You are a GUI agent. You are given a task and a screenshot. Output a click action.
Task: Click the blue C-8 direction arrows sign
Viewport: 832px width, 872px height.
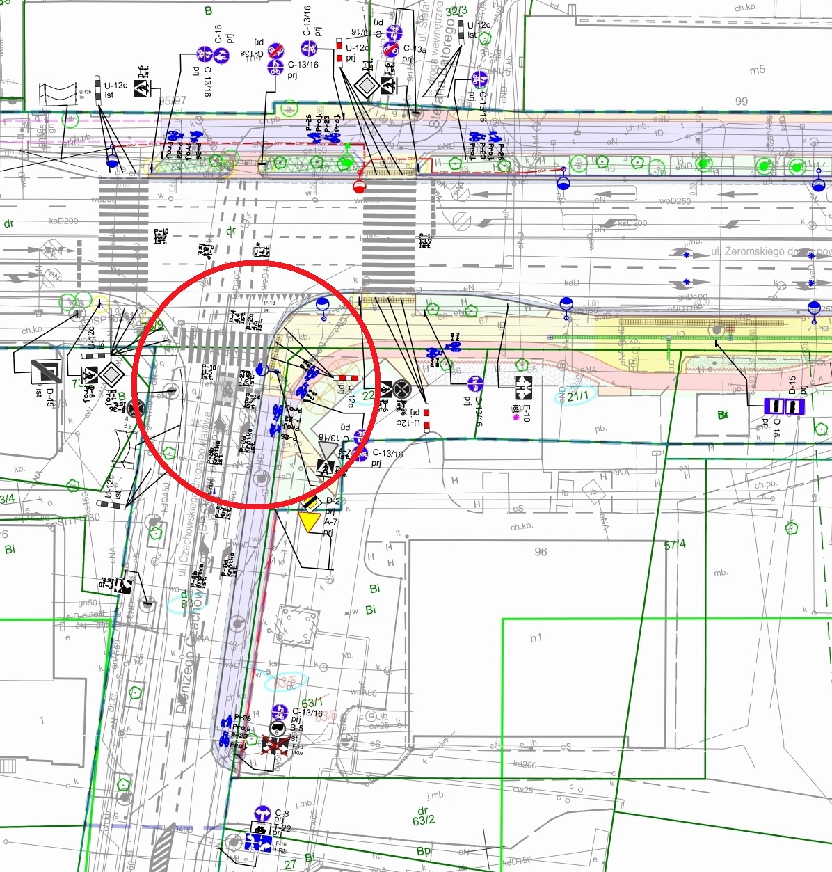pyautogui.click(x=262, y=814)
